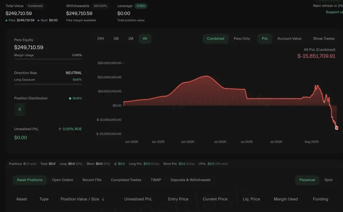The image size is (343, 212).
Task: Click the green Perp legend dot
Action: (7, 20)
